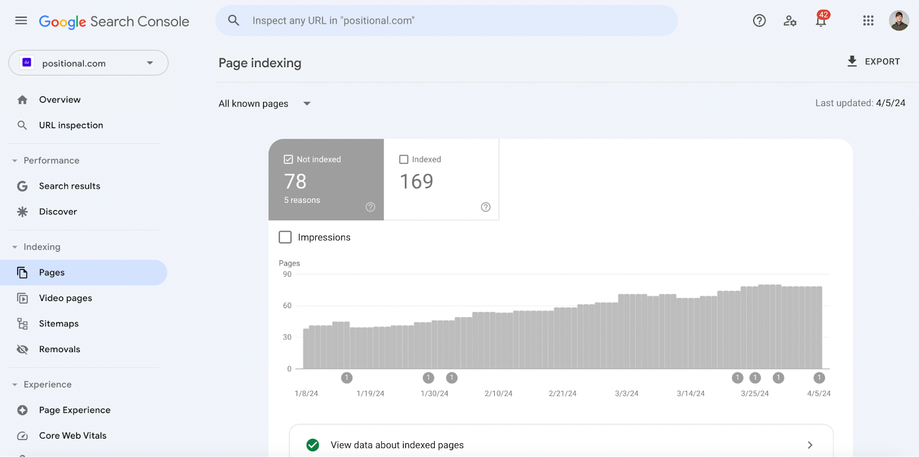
Task: Click the Discover asterisk icon
Action: click(x=22, y=212)
